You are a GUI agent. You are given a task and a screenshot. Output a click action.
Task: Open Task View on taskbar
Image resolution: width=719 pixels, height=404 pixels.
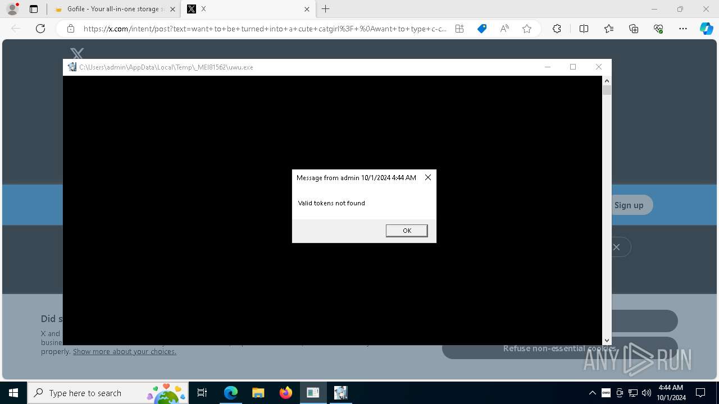(x=202, y=393)
